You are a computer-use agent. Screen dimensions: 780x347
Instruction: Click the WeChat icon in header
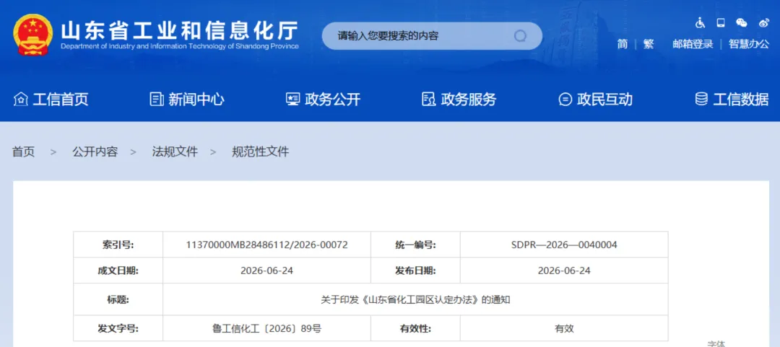pyautogui.click(x=742, y=23)
